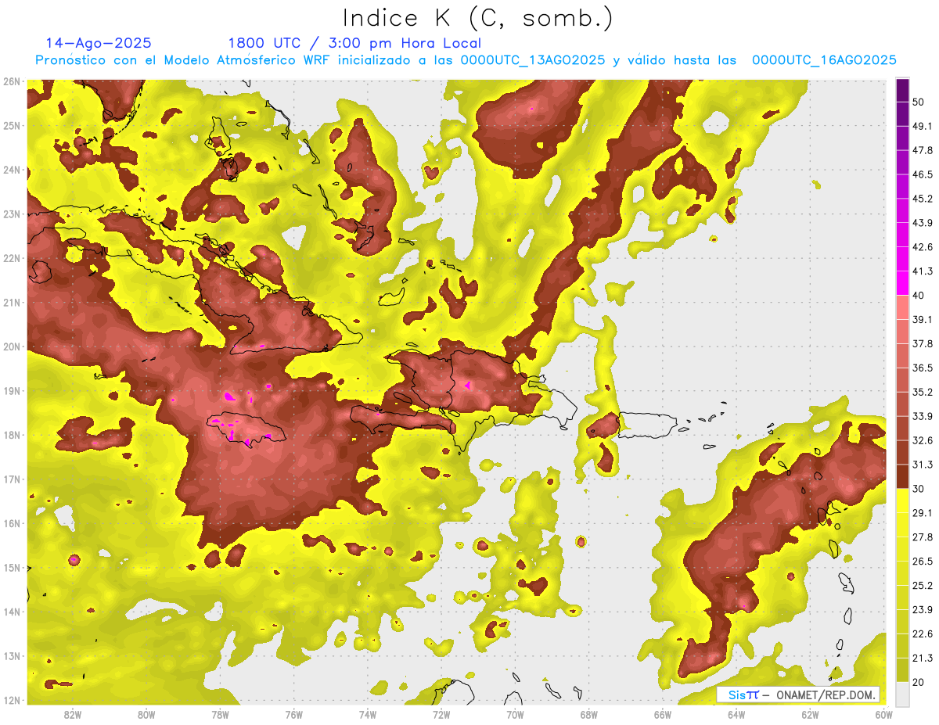Click the "50" value on the color scale
Screen dimensions: 939x725
[919, 102]
